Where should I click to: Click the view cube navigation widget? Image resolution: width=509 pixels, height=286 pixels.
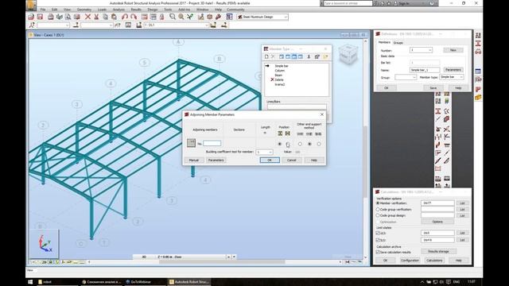[x=348, y=55]
